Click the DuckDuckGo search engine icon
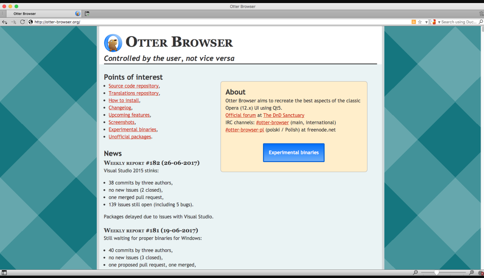 [x=433, y=22]
